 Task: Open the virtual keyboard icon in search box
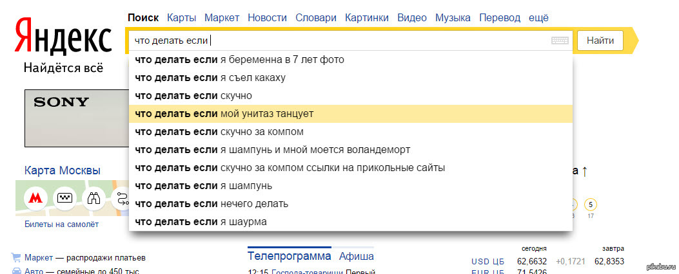coord(560,41)
